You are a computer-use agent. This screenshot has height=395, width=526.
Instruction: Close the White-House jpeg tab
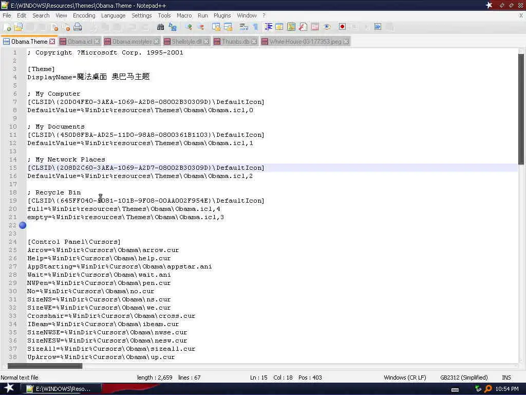point(346,41)
